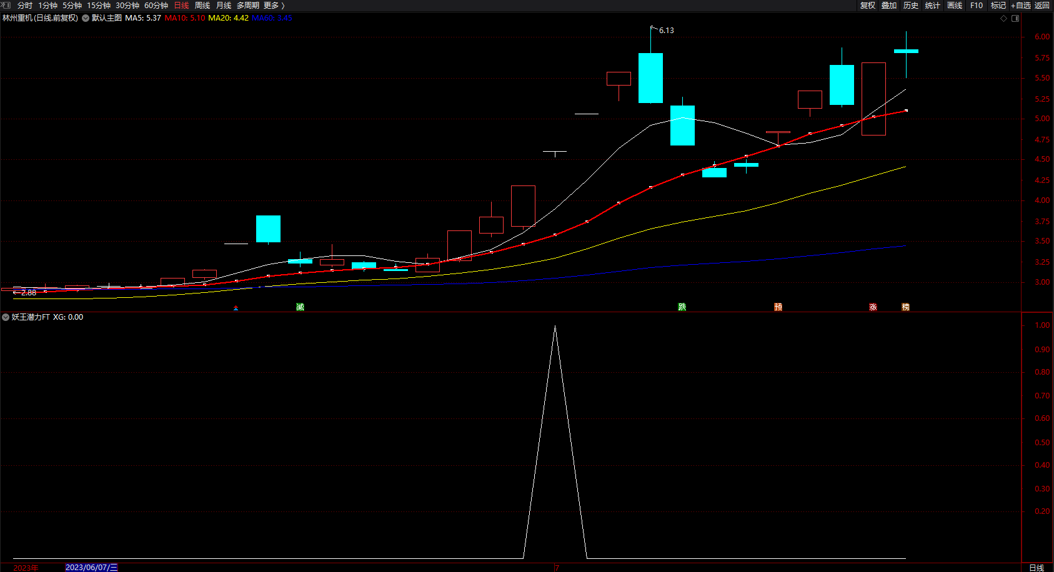Toggle the 叠加 overlay option
Viewport: 1054px width, 572px height.
click(x=889, y=5)
